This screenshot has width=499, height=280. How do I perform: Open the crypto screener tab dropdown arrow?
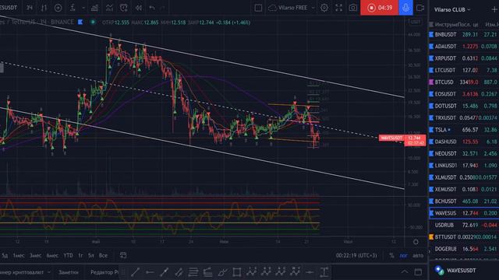[x=48, y=272]
